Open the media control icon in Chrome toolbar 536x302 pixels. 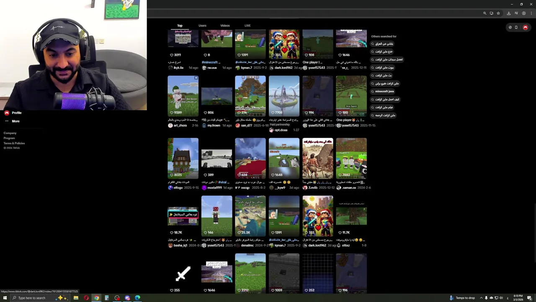[516, 13]
